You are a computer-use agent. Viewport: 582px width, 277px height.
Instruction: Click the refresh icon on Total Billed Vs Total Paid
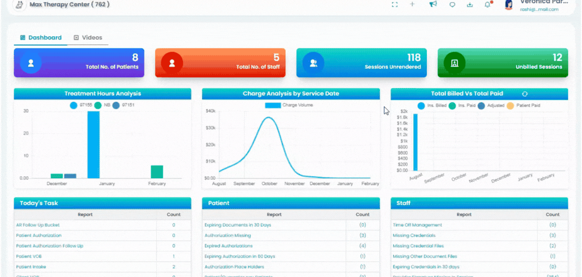coord(525,94)
